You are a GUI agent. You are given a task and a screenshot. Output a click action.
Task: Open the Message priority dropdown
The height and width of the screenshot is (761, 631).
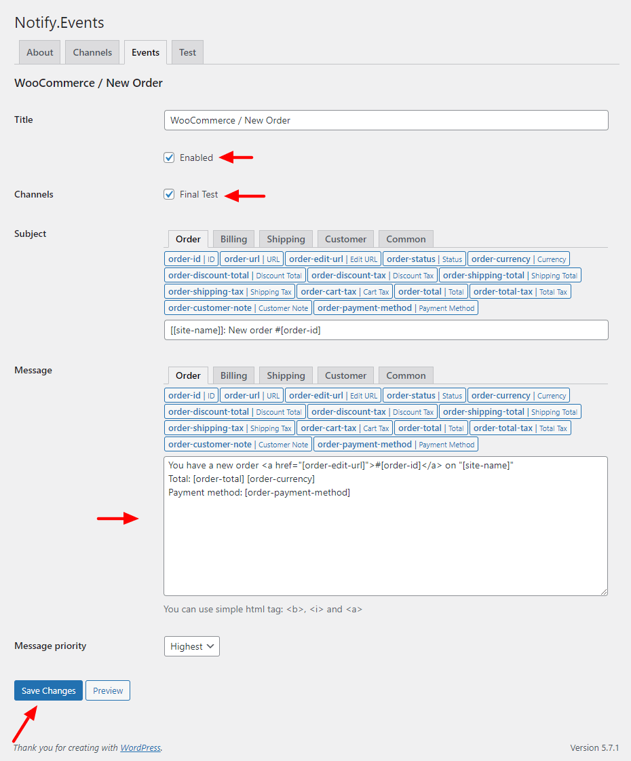191,646
